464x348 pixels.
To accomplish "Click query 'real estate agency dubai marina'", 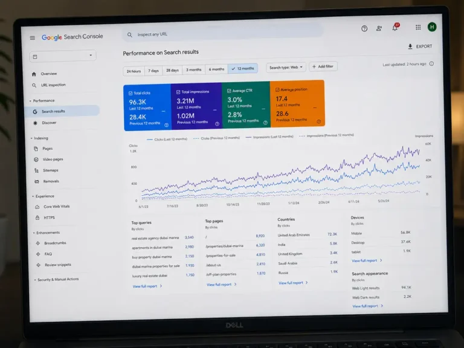I will (155, 238).
